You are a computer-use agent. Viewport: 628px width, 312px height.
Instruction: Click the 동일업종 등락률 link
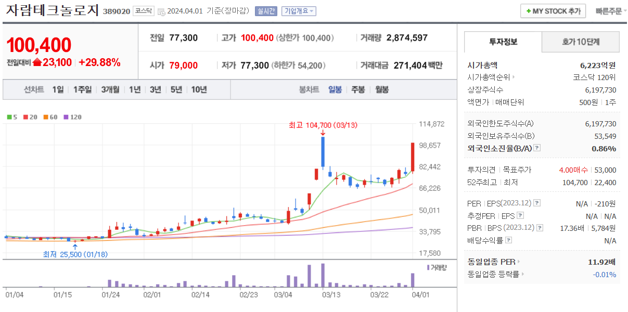pos(494,274)
